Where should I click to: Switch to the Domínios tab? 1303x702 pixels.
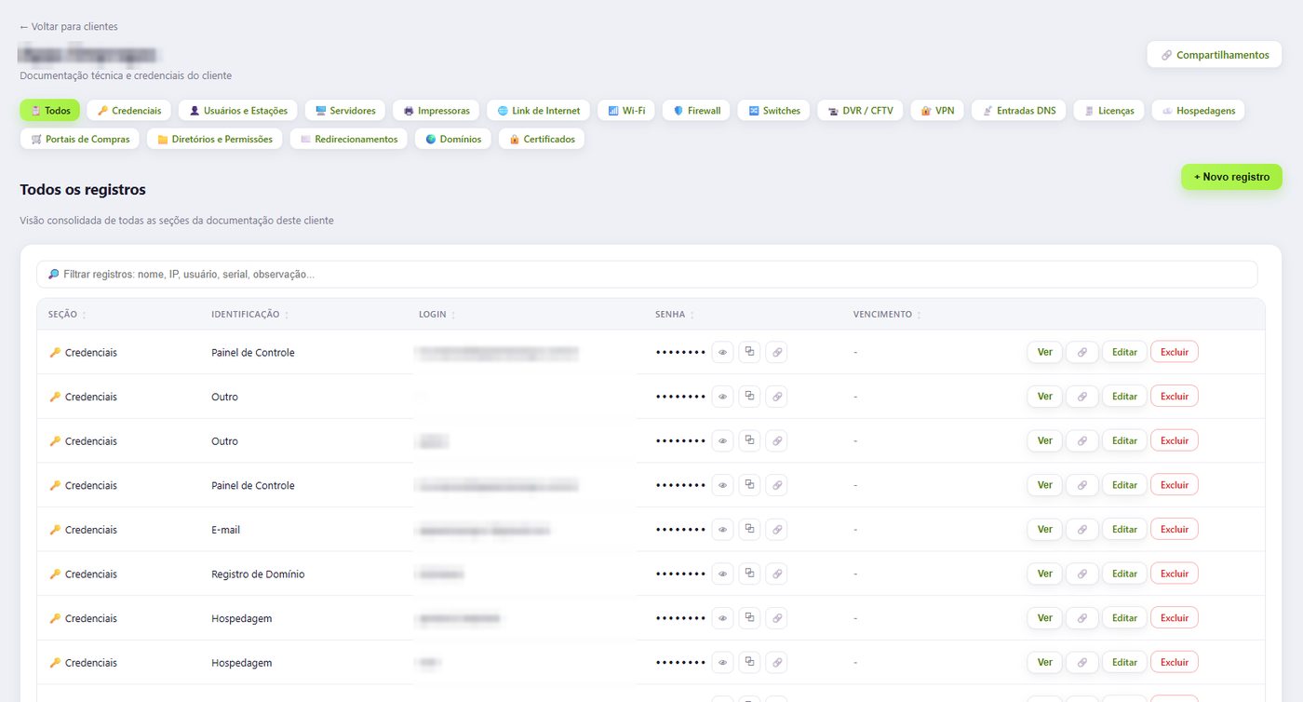coord(453,139)
